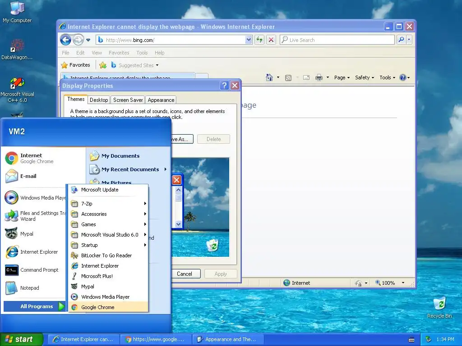462x346 pixels.
Task: Open View menu in Internet Explorer
Action: coord(97,53)
